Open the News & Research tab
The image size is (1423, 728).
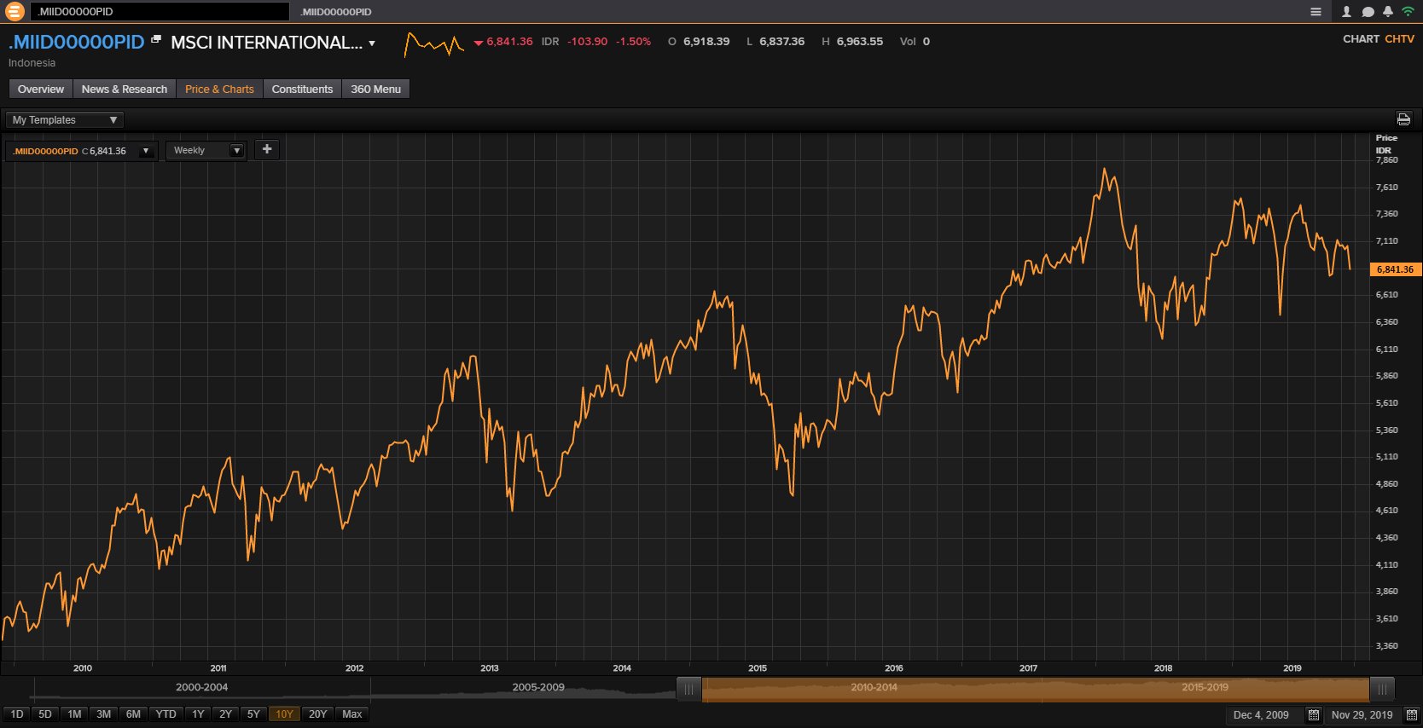pyautogui.click(x=125, y=89)
